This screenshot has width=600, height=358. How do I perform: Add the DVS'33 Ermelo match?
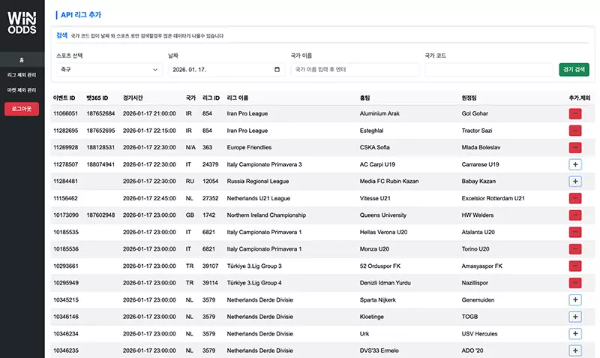tap(574, 350)
